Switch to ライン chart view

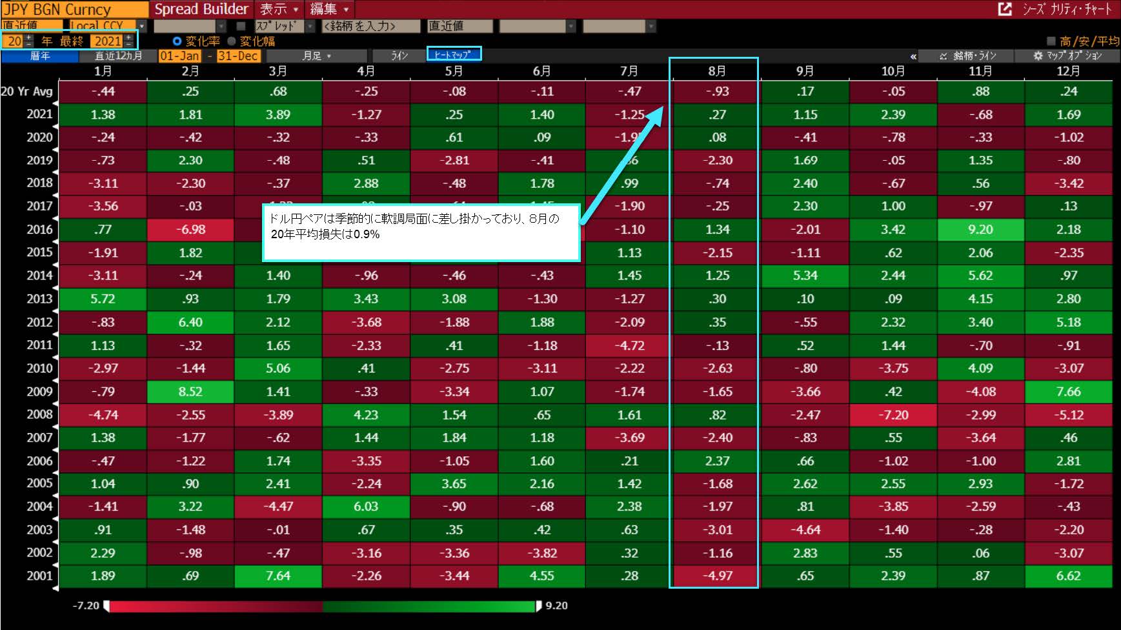coord(399,56)
